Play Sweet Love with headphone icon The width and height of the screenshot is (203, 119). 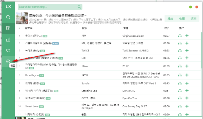(180, 106)
